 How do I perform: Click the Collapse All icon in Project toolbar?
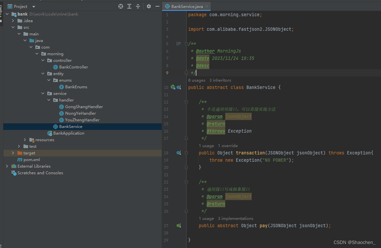[138, 6]
